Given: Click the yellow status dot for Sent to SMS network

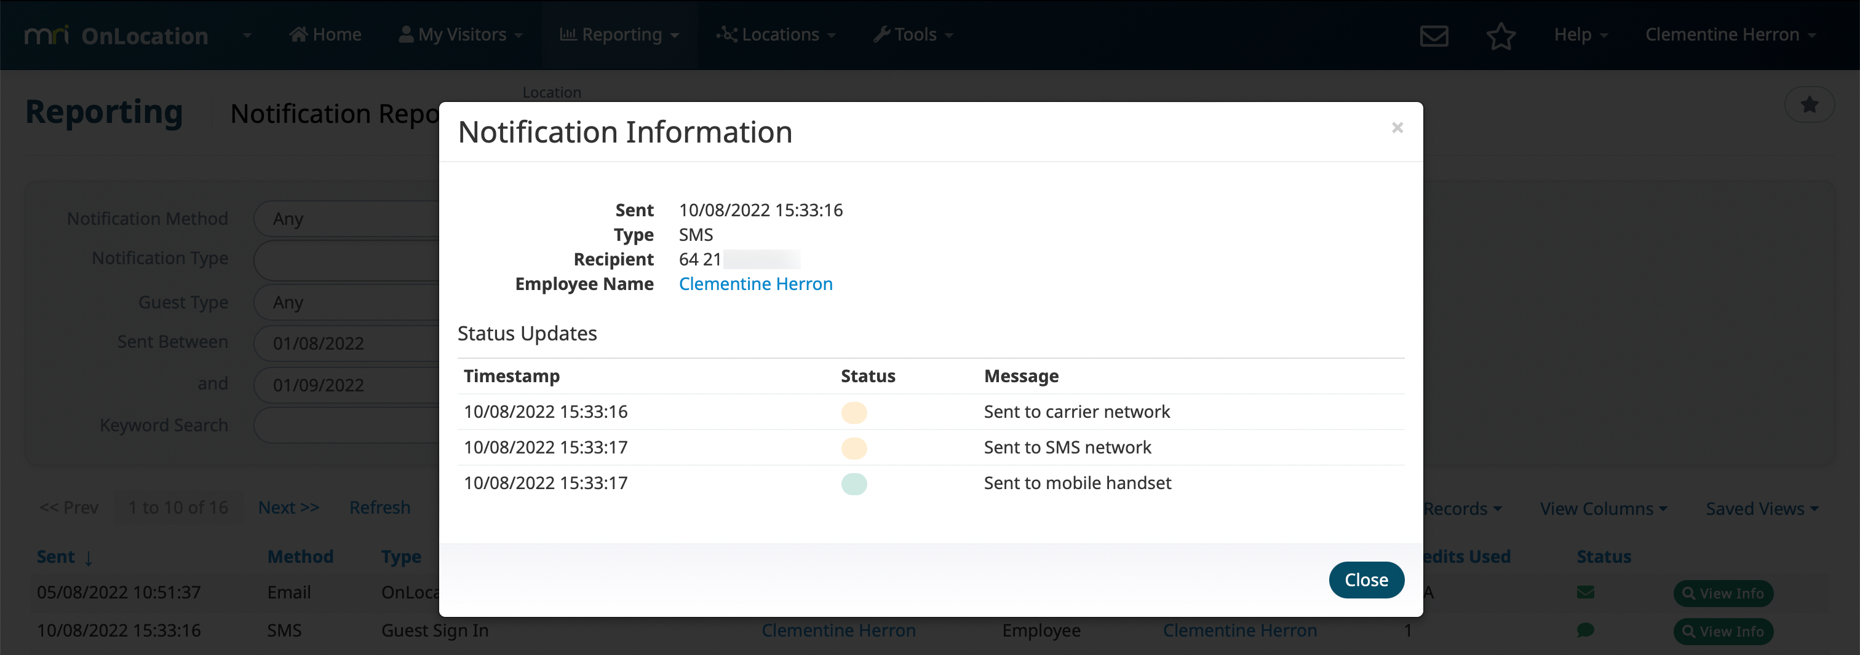Looking at the screenshot, I should pos(854,448).
